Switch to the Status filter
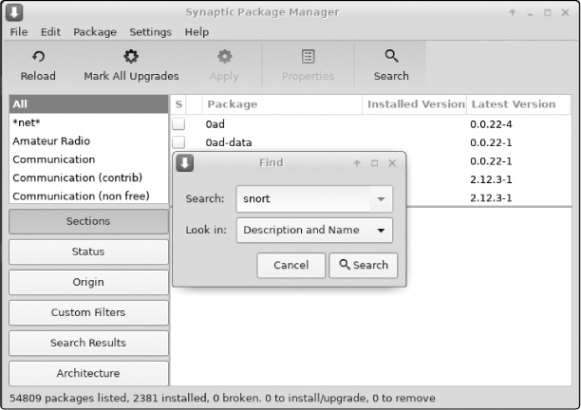Screen dimensions: 581x410 pos(88,252)
